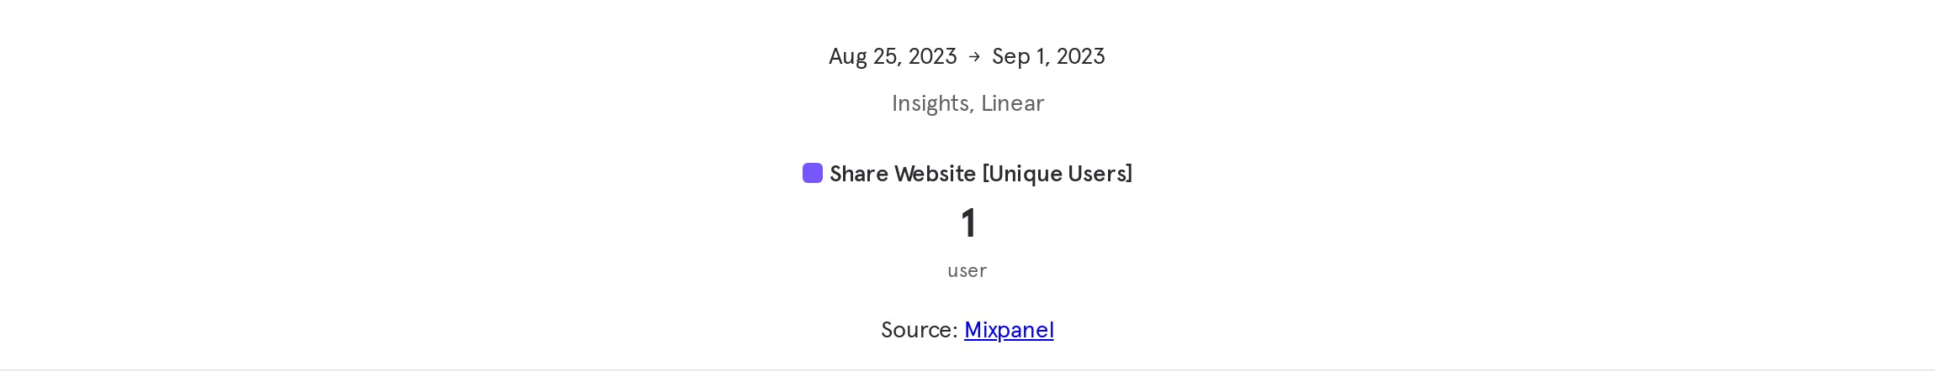Select the Aug 25, 2023 start date
This screenshot has width=1935, height=371.
tap(893, 56)
